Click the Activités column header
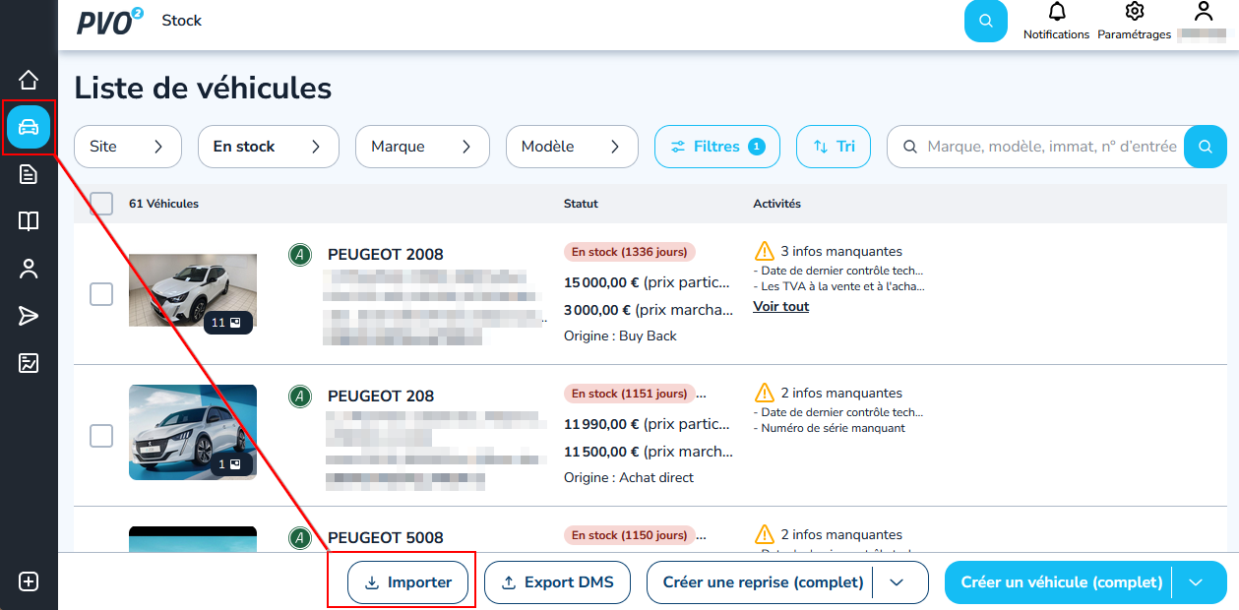 (776, 204)
